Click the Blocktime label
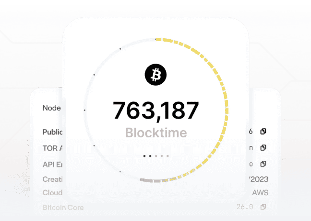 (155, 132)
